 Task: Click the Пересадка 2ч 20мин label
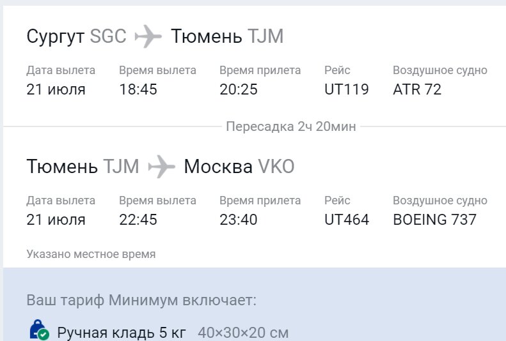[291, 126]
